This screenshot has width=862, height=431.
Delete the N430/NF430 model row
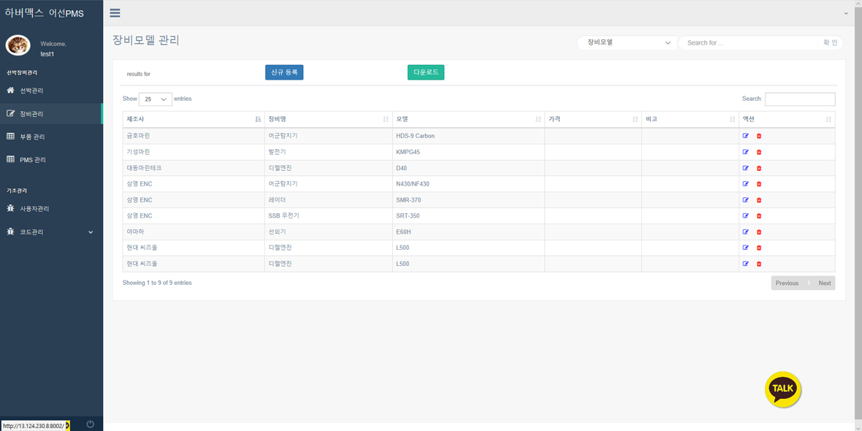tap(759, 183)
